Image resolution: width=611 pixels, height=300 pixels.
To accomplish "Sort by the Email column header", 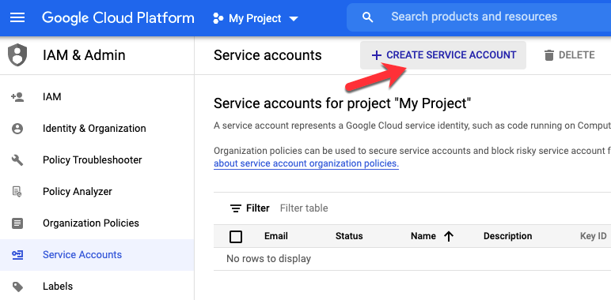I will pyautogui.click(x=276, y=236).
